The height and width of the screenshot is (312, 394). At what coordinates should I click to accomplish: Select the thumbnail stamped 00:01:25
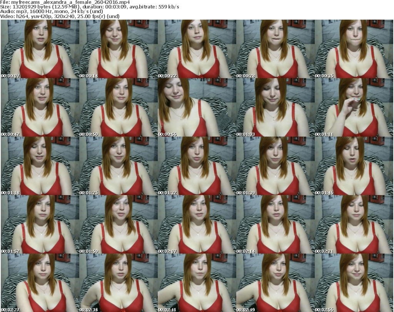tap(119, 166)
